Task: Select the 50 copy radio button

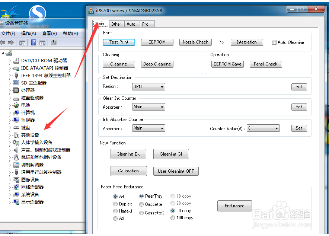Action: pos(173,211)
